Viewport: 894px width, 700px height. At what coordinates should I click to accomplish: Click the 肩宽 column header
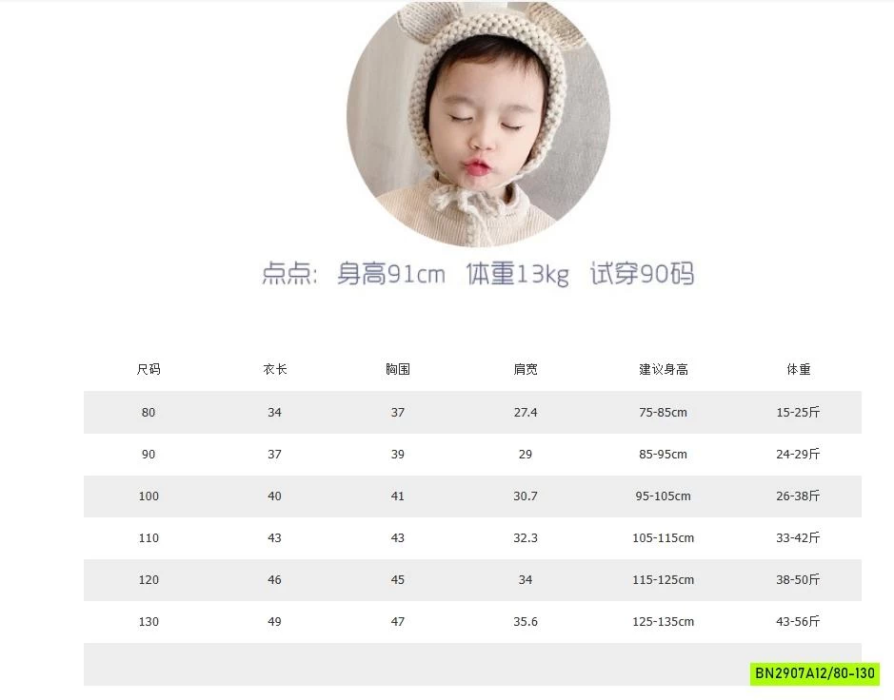pyautogui.click(x=526, y=369)
